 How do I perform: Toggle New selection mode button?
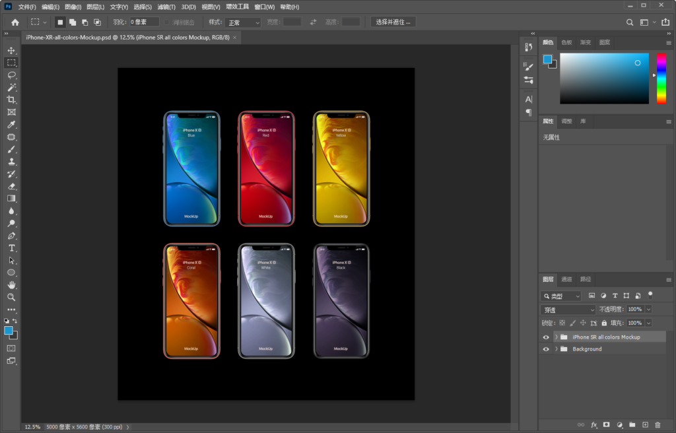(x=60, y=22)
